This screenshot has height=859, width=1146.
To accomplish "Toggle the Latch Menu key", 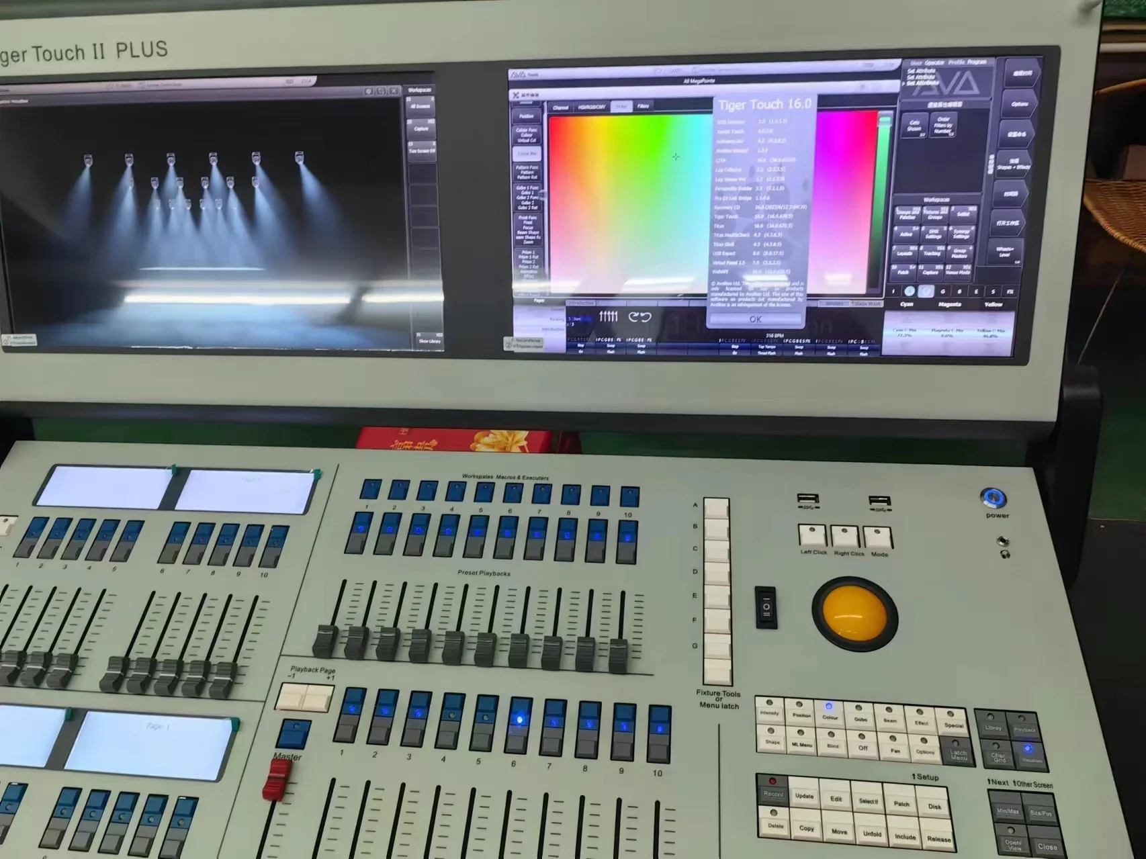I will tap(958, 752).
